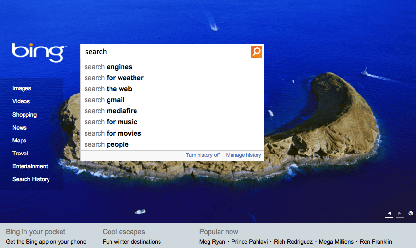416x248 pixels.
Task: Click the Mega Millions popular search
Action: click(336, 242)
